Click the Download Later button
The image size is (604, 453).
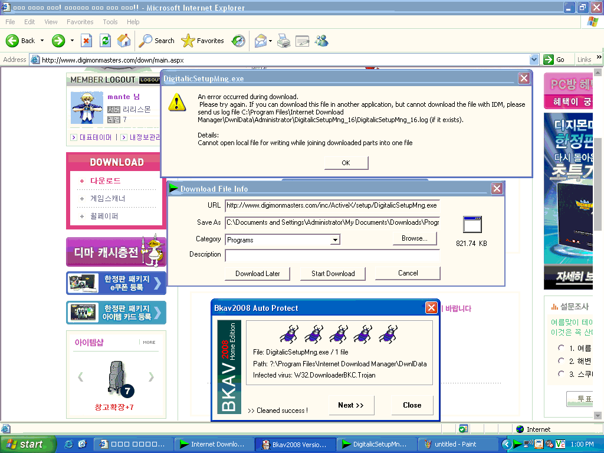257,274
